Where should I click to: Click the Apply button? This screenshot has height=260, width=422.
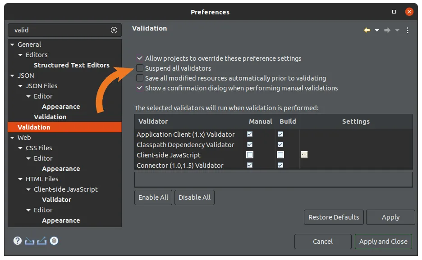point(390,217)
